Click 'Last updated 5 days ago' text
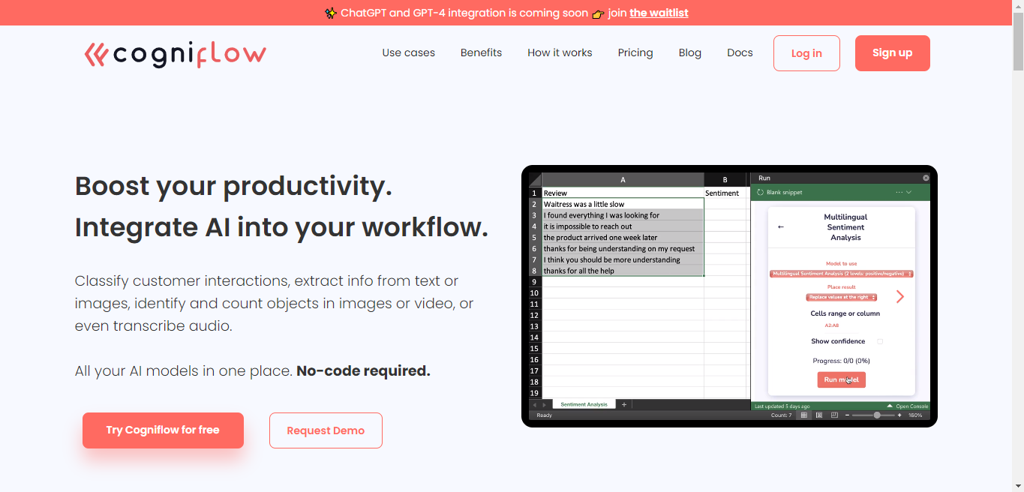The image size is (1024, 492). [x=782, y=406]
